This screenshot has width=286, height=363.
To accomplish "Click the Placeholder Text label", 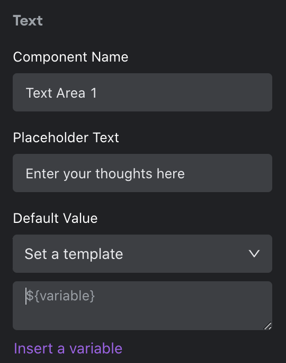I will click(66, 137).
